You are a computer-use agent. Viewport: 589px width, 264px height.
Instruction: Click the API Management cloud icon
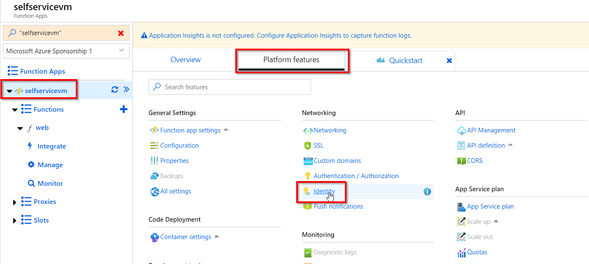point(461,131)
